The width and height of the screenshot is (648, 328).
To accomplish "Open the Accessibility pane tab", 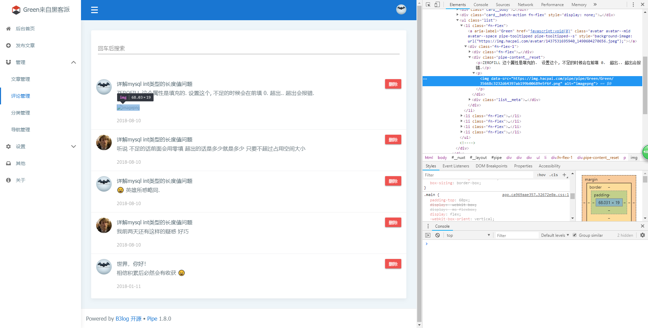I will pos(549,166).
